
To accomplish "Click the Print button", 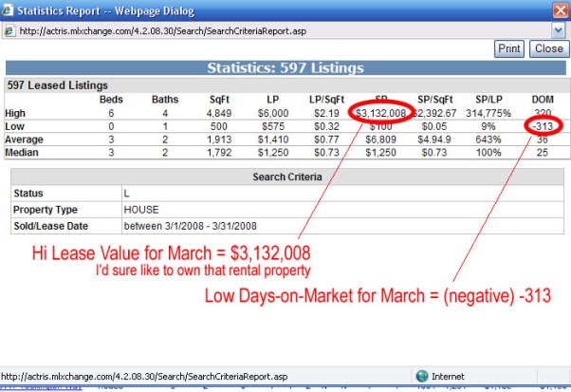I will pyautogui.click(x=509, y=48).
